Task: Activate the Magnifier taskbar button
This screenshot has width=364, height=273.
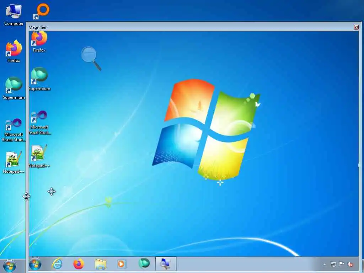Action: coord(166,264)
